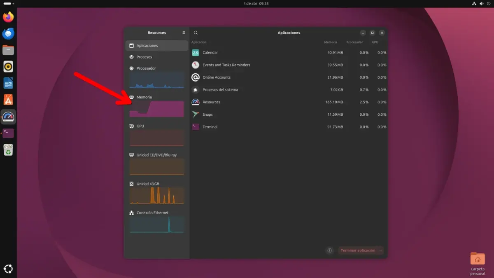494x278 pixels.
Task: Click the Unidad 43 GB drive icon
Action: tap(131, 184)
